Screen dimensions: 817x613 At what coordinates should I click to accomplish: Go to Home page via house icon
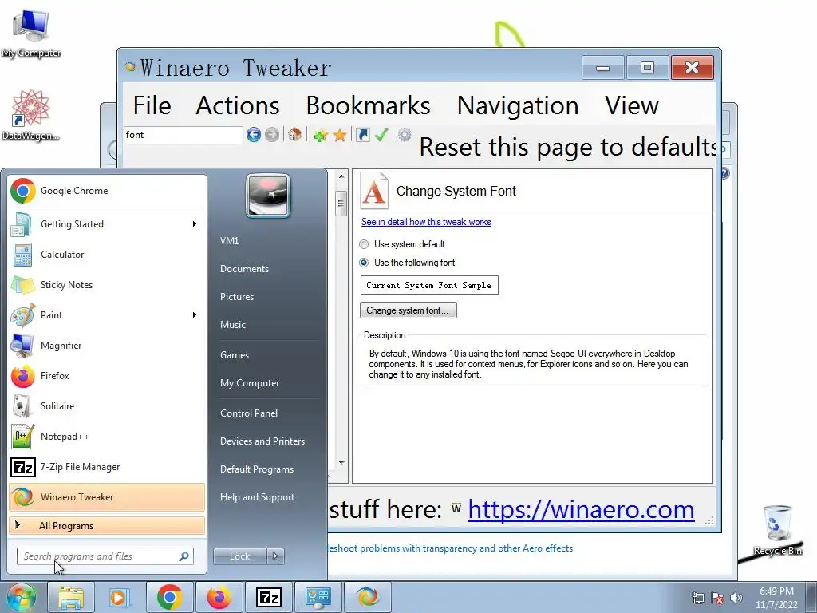295,134
